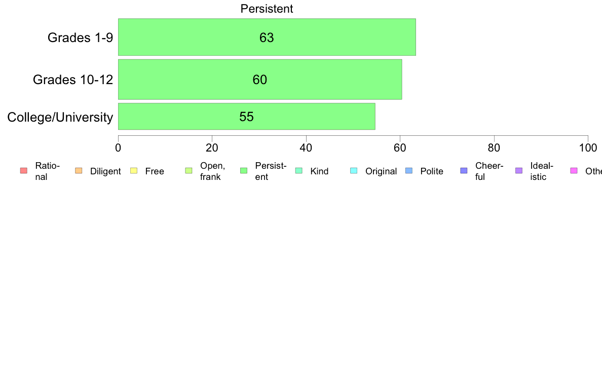Click the Open, frank legend swatch

[x=189, y=171]
